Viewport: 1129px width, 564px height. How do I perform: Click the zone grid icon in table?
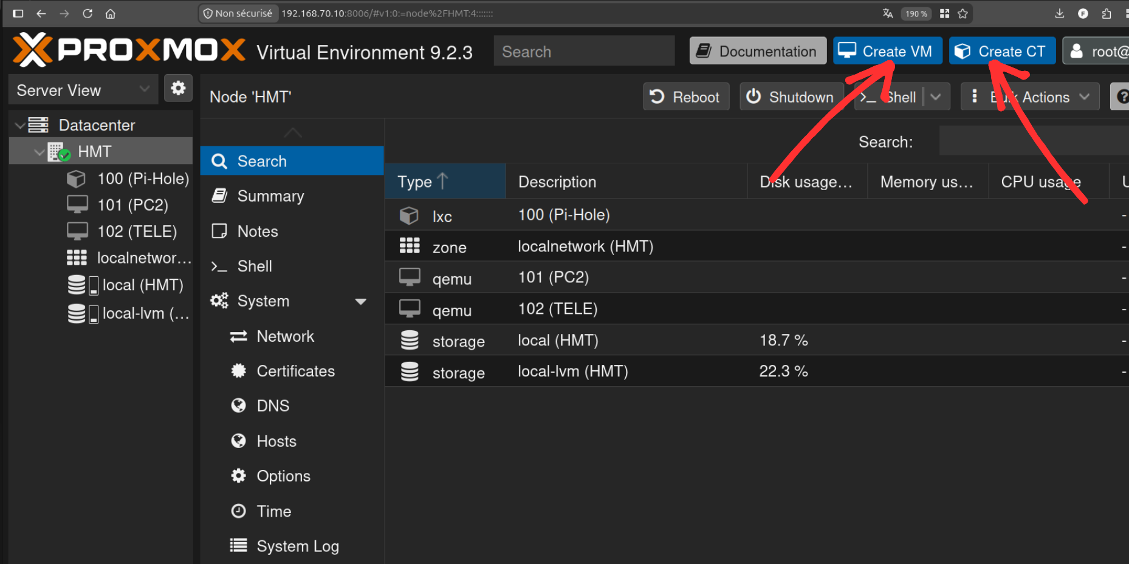tap(410, 246)
